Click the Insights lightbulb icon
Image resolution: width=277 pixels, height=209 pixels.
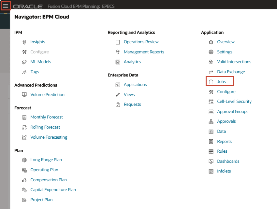[x=24, y=42]
